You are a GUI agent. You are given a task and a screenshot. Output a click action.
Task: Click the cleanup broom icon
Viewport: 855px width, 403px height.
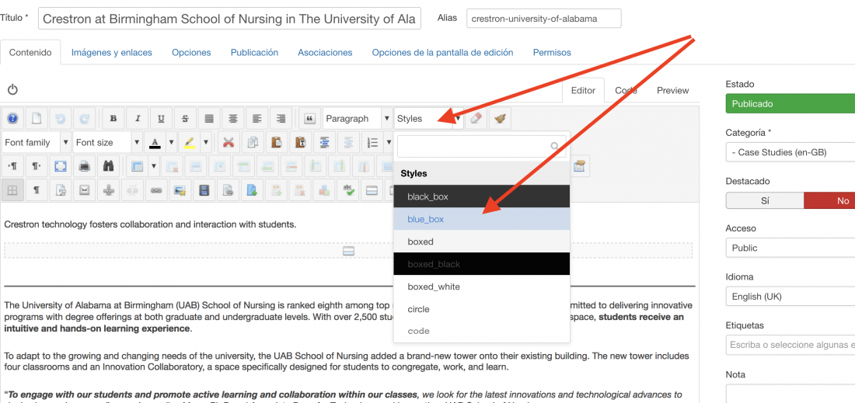point(500,118)
